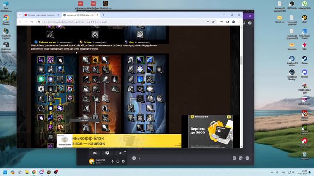Stop loading the page in Chrome
314x176 pixels.
[32, 22]
